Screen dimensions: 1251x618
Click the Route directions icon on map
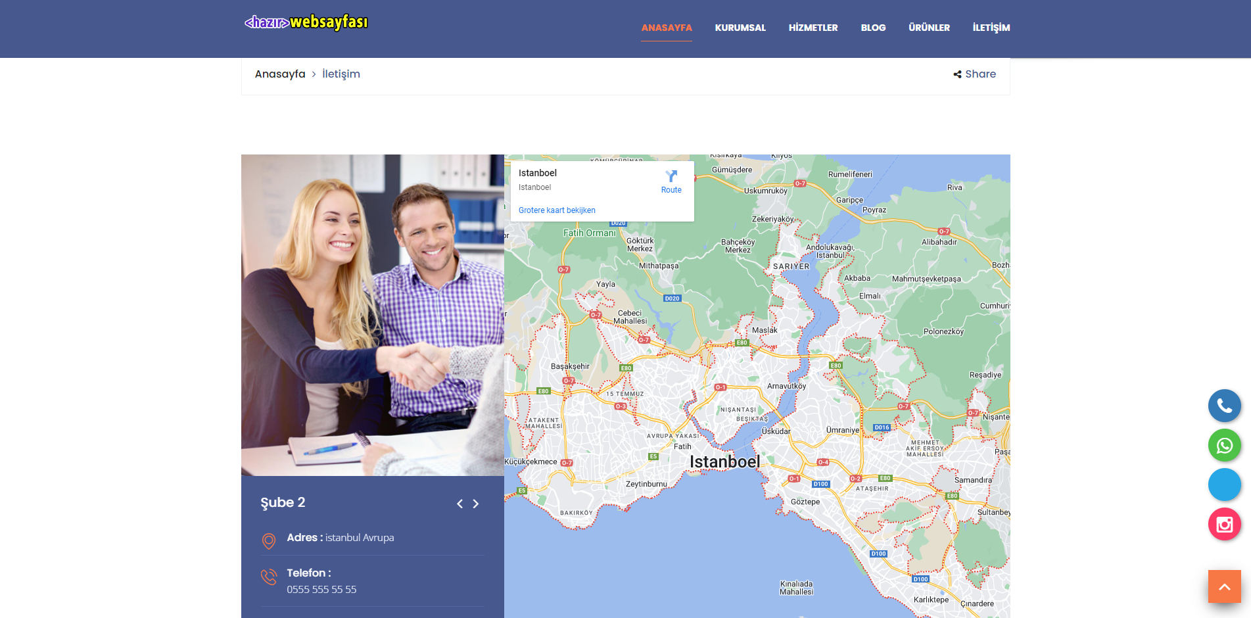click(x=671, y=176)
